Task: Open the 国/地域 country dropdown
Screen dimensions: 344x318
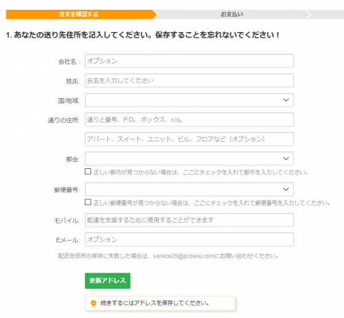Action: pos(189,100)
